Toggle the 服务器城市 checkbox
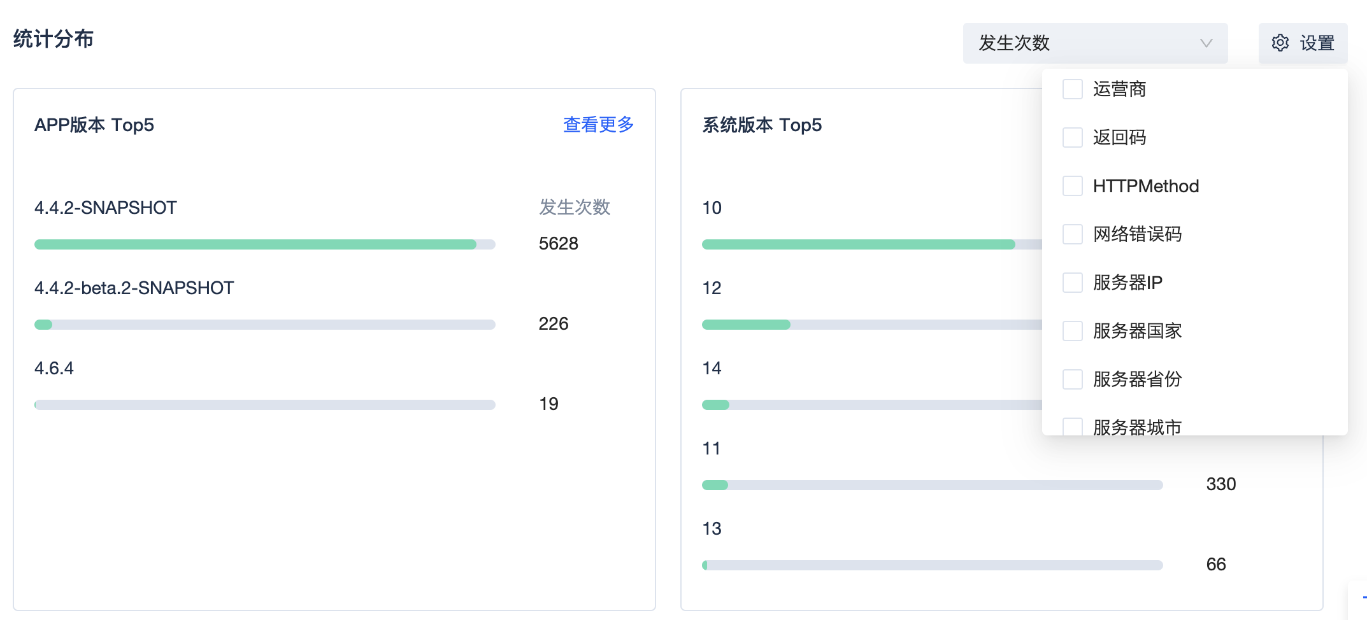 (1073, 426)
